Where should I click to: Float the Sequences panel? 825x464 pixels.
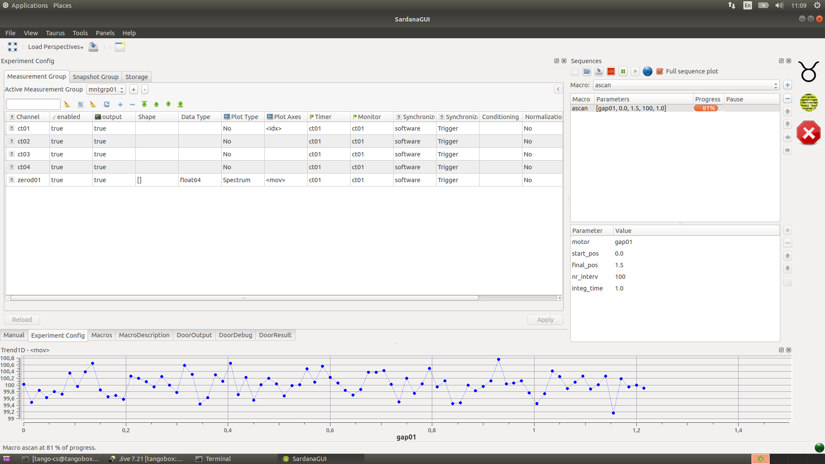coord(781,61)
